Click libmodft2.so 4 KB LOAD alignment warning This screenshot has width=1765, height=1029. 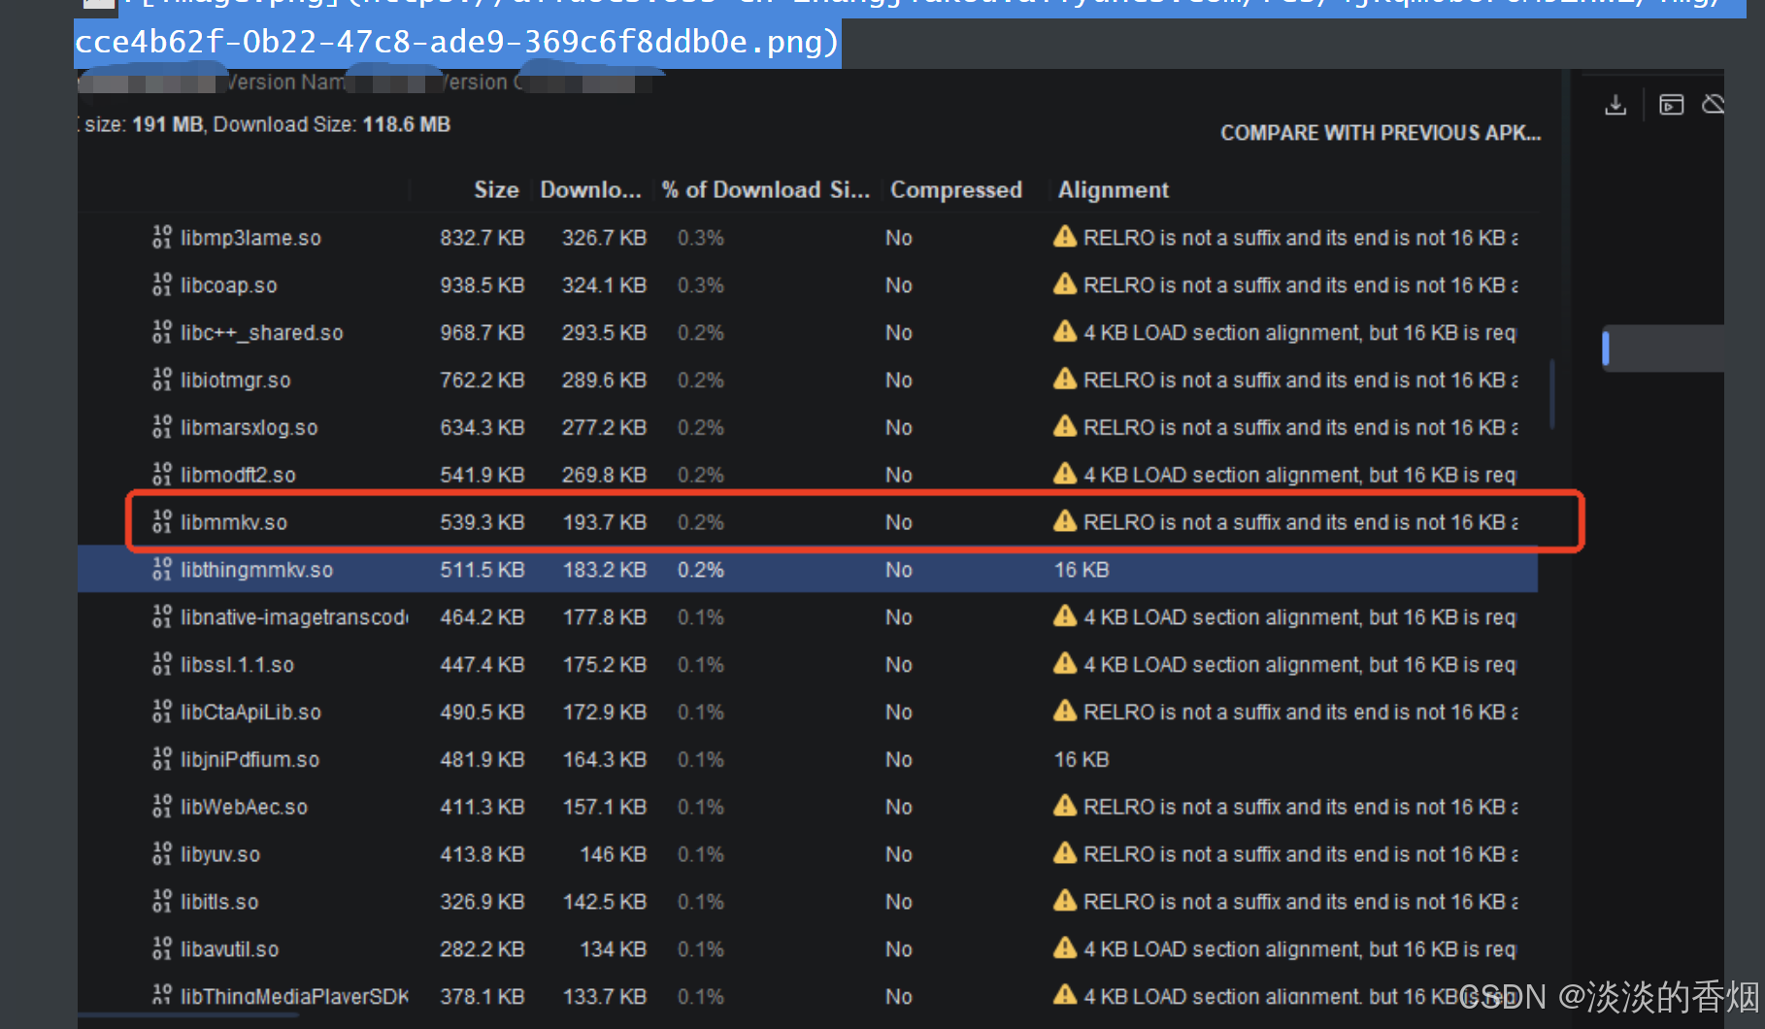1300,475
